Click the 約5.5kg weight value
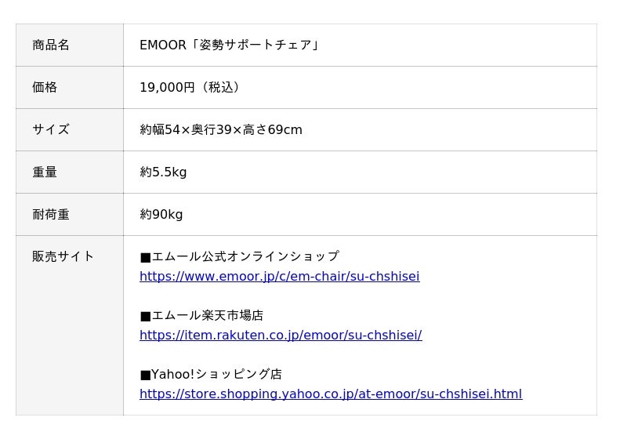 click(x=163, y=172)
